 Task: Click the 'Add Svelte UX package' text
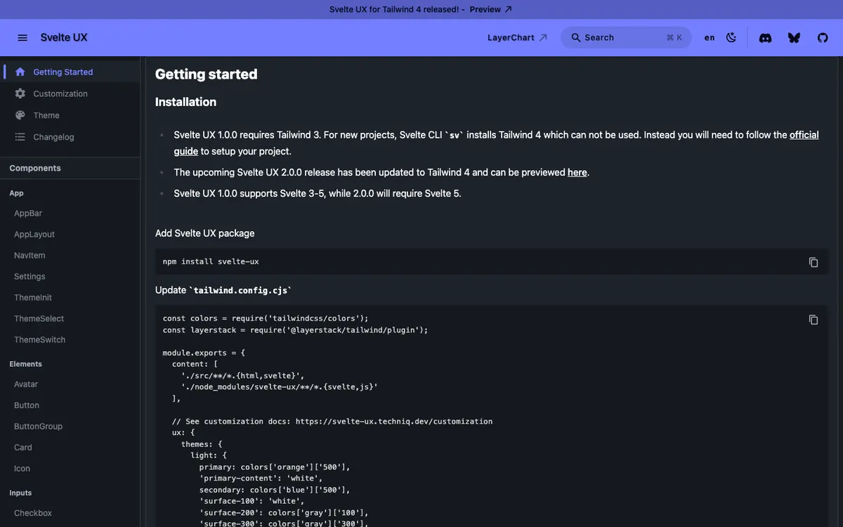click(204, 233)
